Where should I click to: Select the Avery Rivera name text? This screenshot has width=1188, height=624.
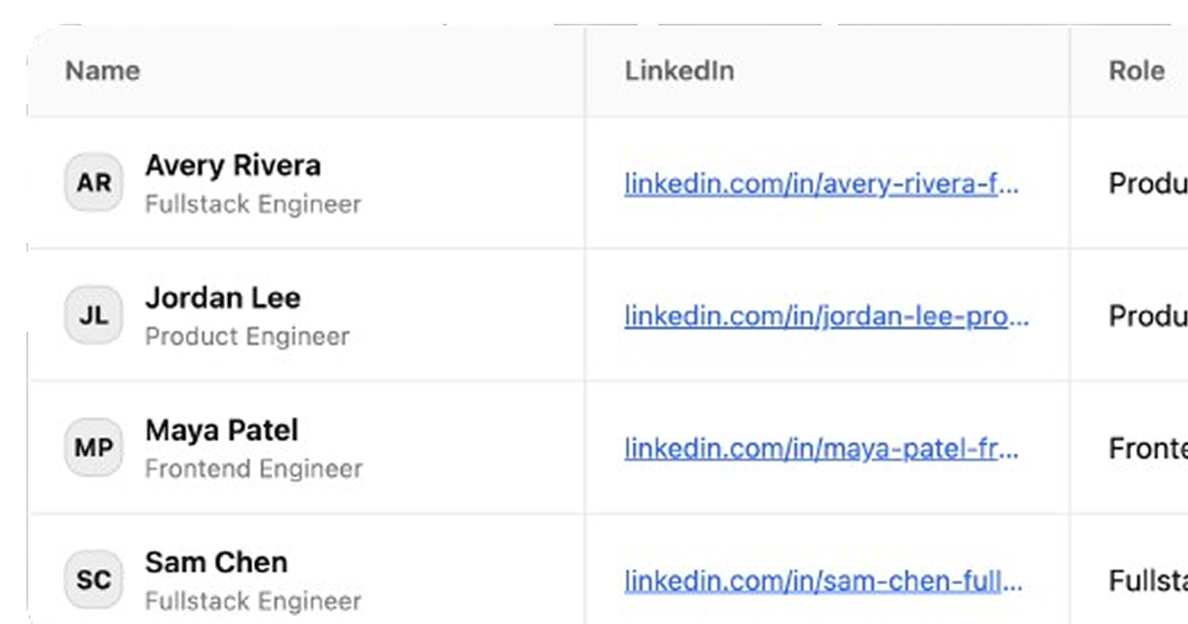233,165
